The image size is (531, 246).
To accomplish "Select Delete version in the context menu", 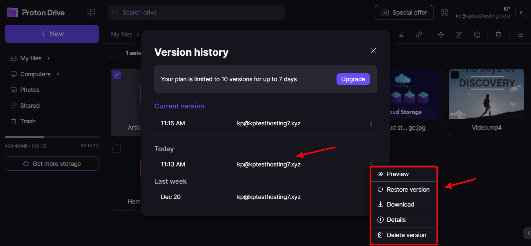I will coord(406,235).
